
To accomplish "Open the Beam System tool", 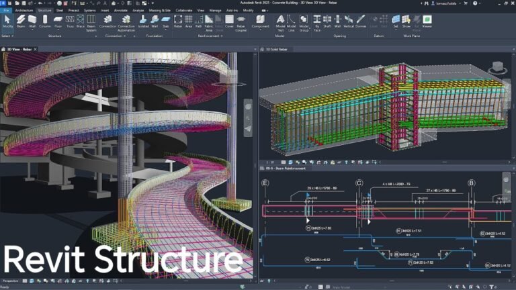I will coord(91,23).
